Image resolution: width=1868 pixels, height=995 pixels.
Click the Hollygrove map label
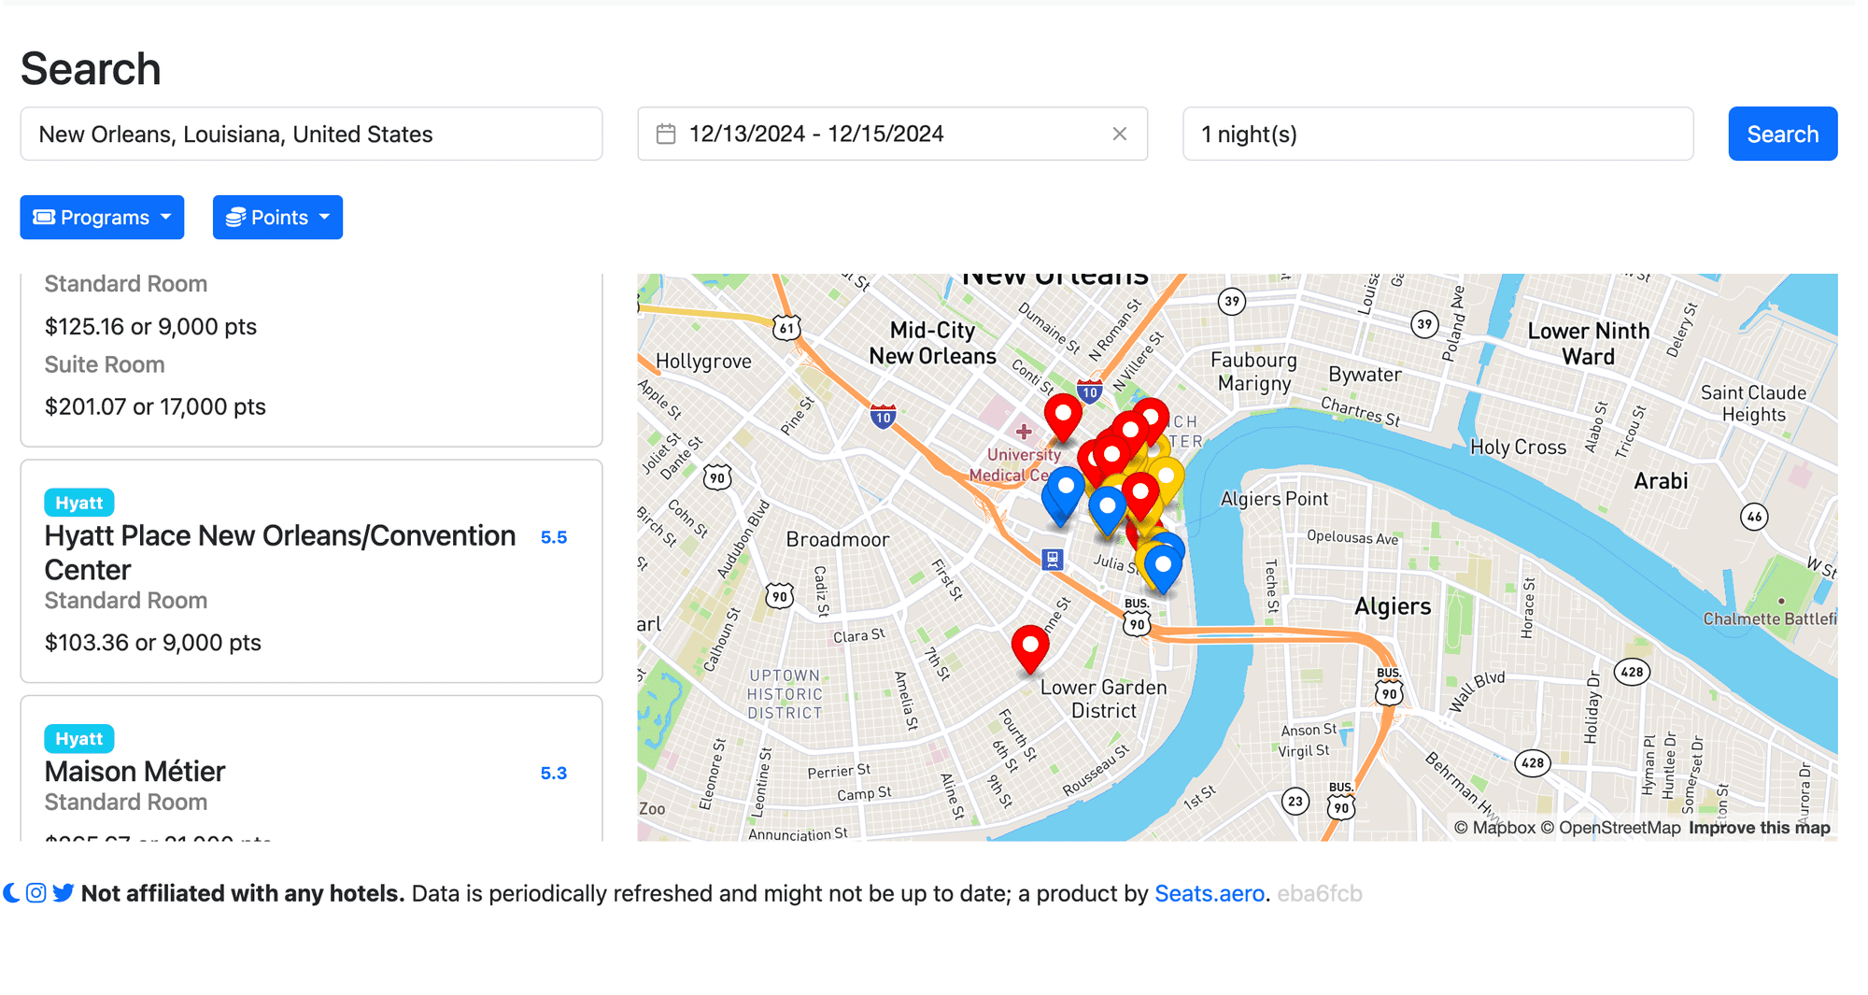tap(703, 362)
